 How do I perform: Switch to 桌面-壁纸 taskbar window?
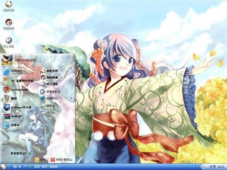45,167
